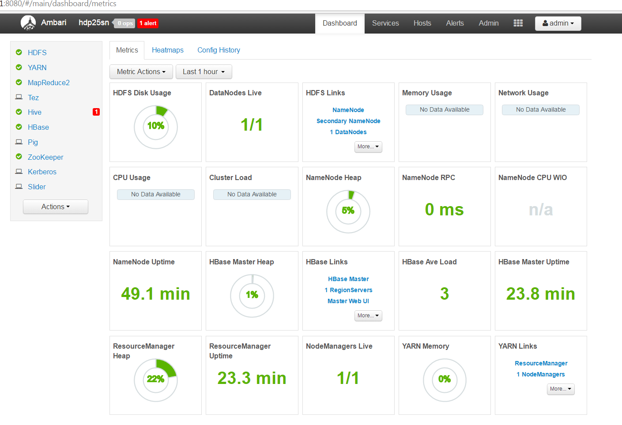This screenshot has width=622, height=425.
Task: Switch to the Dashboard tab
Action: tap(340, 23)
